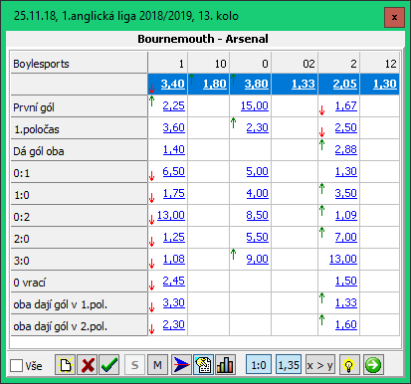Click 0:1 row odds 5,00
The height and width of the screenshot is (384, 411).
click(x=258, y=171)
